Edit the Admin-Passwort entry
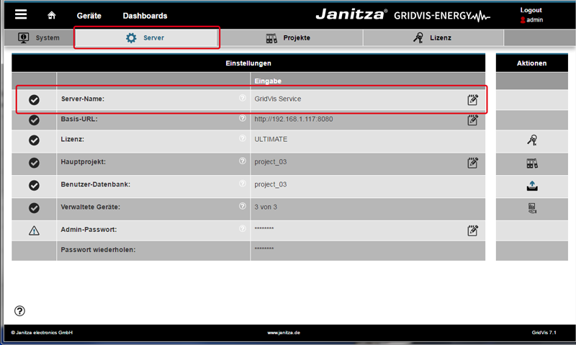 (472, 230)
